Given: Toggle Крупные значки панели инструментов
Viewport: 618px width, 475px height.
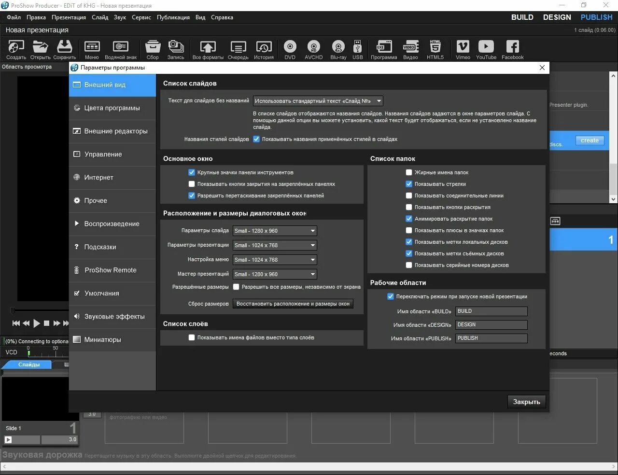Looking at the screenshot, I should (192, 172).
